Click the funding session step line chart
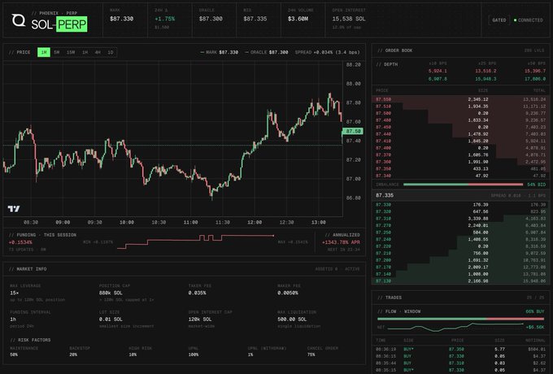The width and height of the screenshot is (553, 374). (196, 241)
